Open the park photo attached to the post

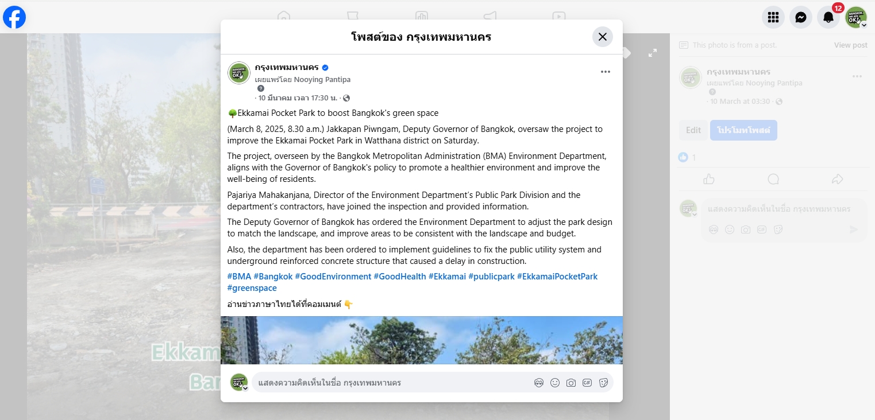[x=422, y=340]
